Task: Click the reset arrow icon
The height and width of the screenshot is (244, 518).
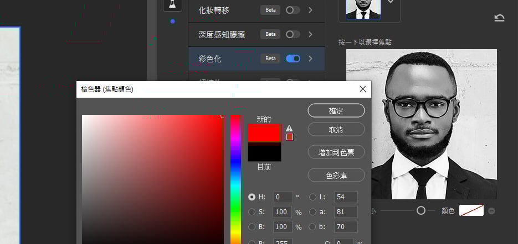Action: tap(499, 18)
